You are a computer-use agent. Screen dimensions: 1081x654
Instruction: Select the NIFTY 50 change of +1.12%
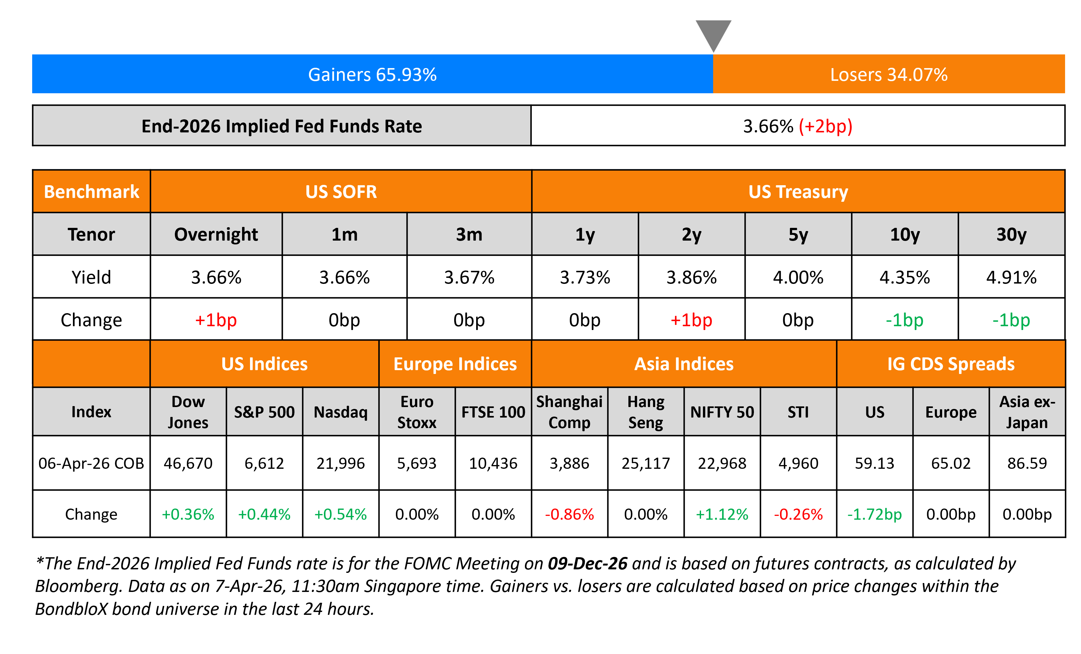click(x=722, y=514)
